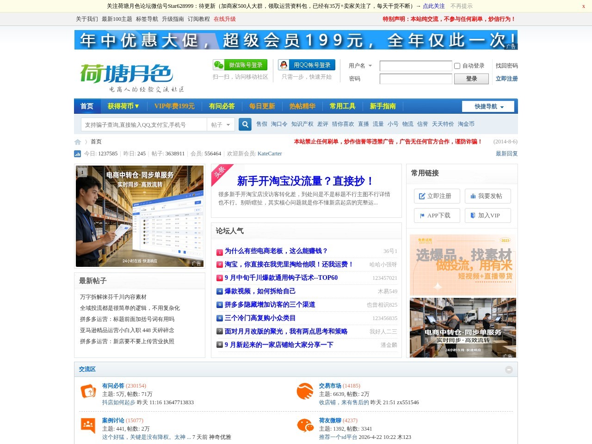Click the 立即注册 link near login
This screenshot has height=444, width=592.
[506, 79]
